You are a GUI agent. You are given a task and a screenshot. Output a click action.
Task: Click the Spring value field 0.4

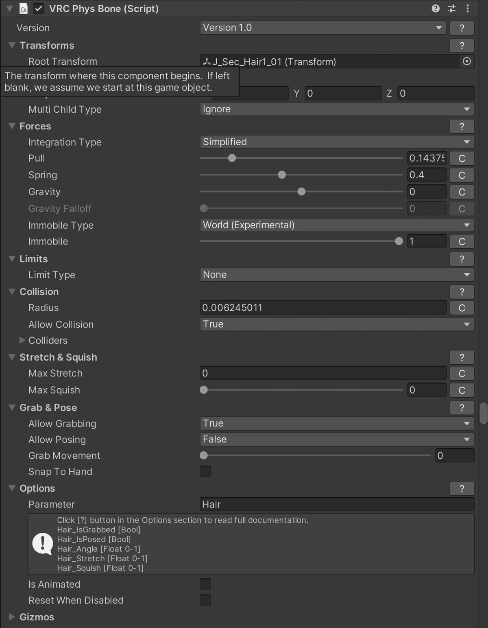427,175
